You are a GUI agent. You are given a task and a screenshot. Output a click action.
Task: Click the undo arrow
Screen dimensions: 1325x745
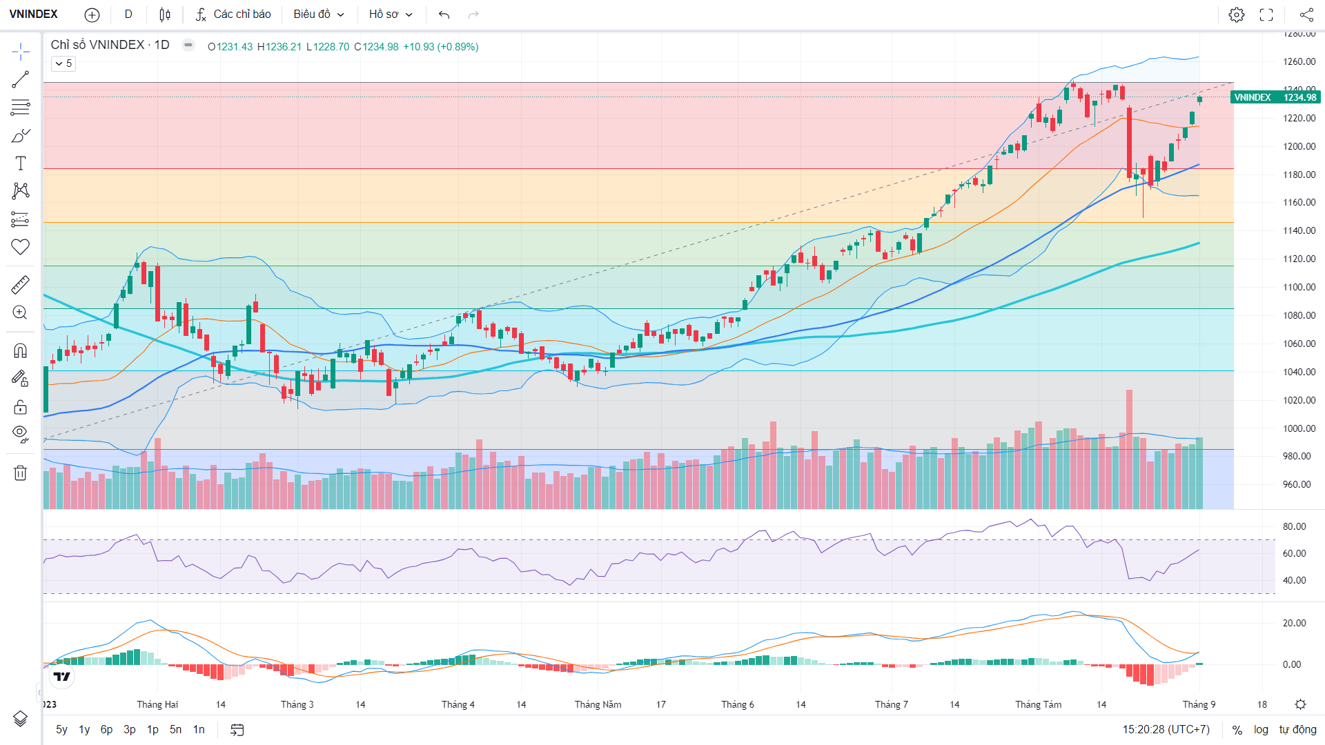pos(444,14)
